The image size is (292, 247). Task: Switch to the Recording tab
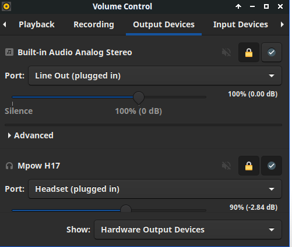(94, 24)
